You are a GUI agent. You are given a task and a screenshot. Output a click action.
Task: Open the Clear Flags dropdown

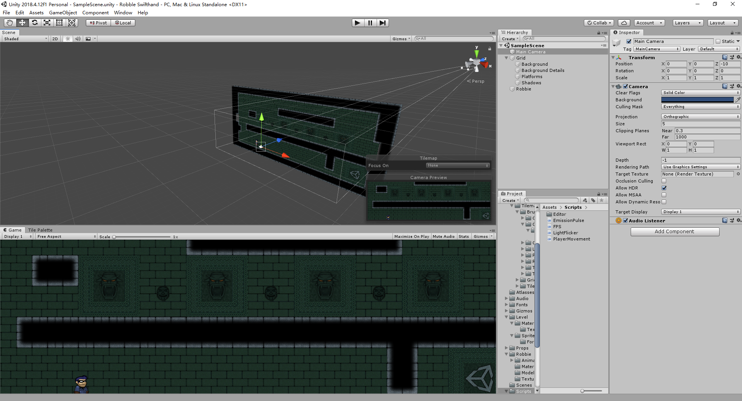pyautogui.click(x=701, y=93)
